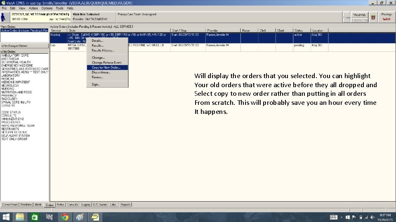Open the Options menu
The image size is (396, 222).
pos(47,8)
